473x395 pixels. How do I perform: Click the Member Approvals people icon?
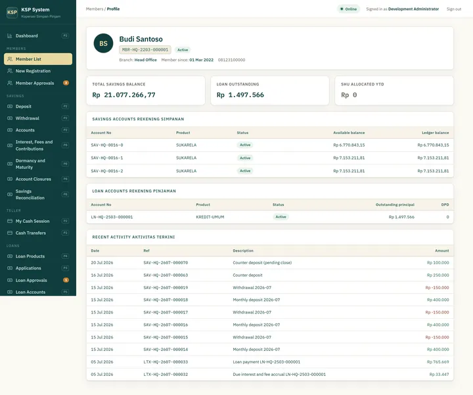coord(10,83)
